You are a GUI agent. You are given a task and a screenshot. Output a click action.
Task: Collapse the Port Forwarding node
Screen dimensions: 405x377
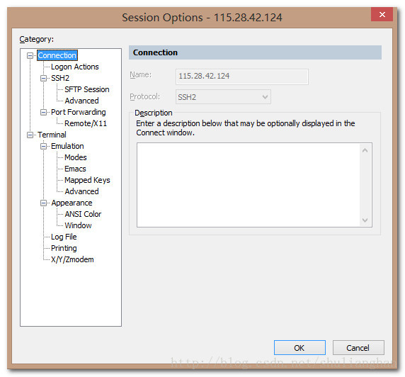tap(43, 112)
